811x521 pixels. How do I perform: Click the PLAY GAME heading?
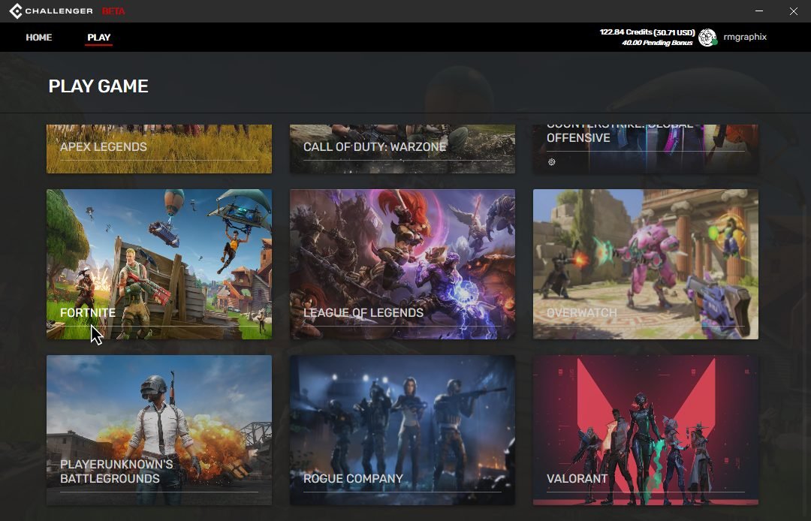click(98, 86)
